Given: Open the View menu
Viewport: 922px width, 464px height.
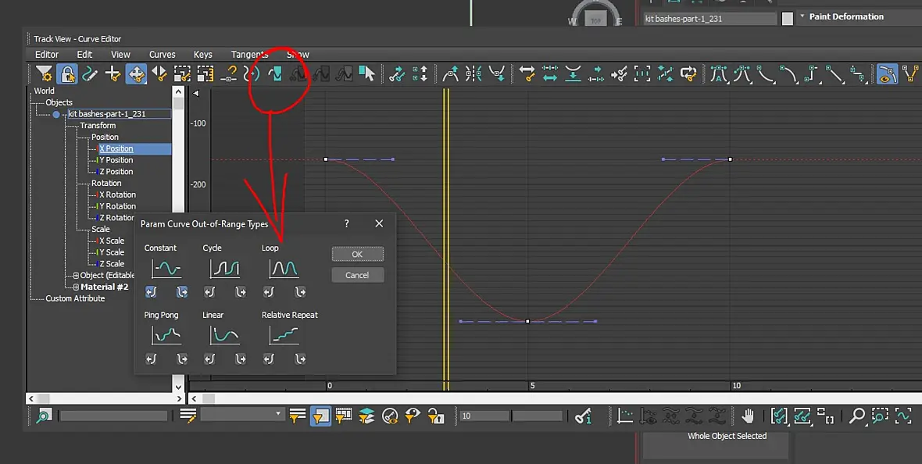Looking at the screenshot, I should 120,54.
